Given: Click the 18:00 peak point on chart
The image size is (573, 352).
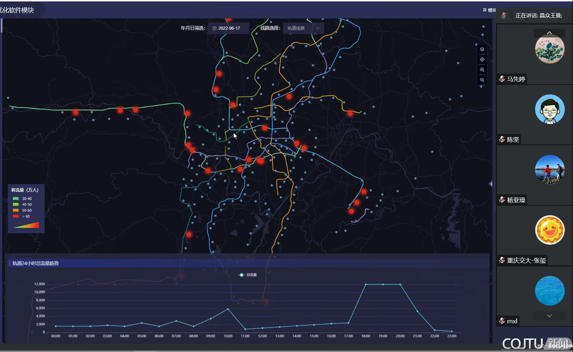Looking at the screenshot, I should (366, 284).
